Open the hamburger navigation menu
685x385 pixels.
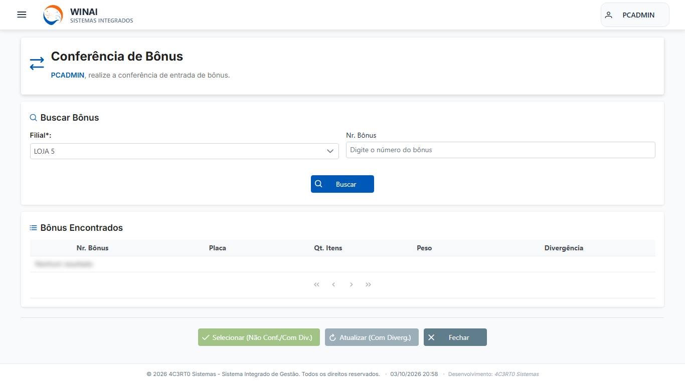click(22, 15)
